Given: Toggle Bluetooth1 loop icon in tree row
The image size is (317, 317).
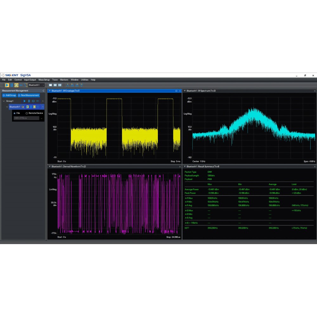Looking at the screenshot, I should point(34,107).
